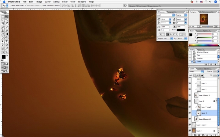Select the Clone Stamp tool
Screen dimensions: 220x137
coord(3,31)
